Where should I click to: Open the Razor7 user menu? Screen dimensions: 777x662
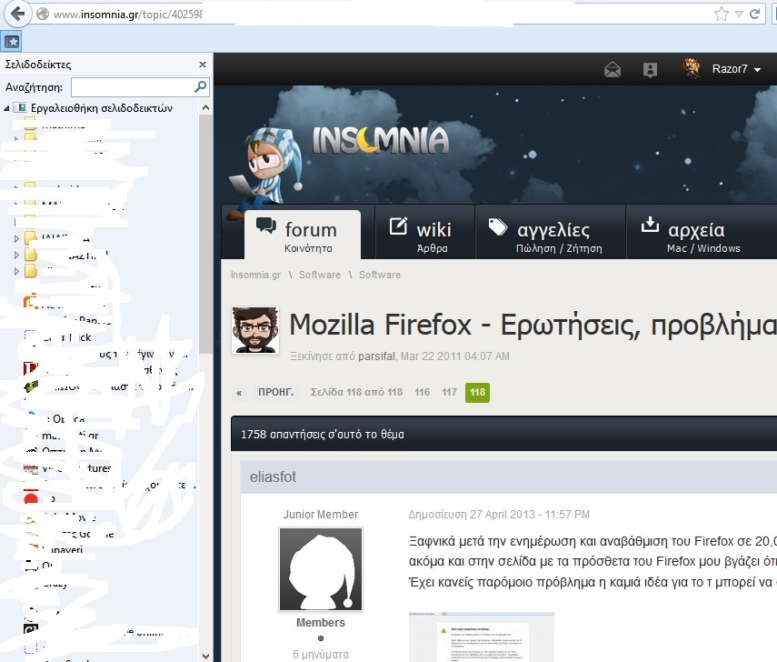(736, 69)
